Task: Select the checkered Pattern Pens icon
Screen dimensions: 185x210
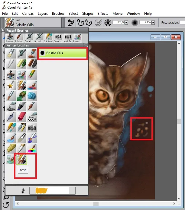Action: click(x=32, y=117)
